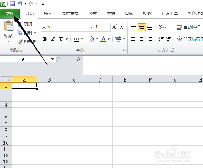Center text horizontally
This screenshot has height=168, width=203.
point(142,39)
